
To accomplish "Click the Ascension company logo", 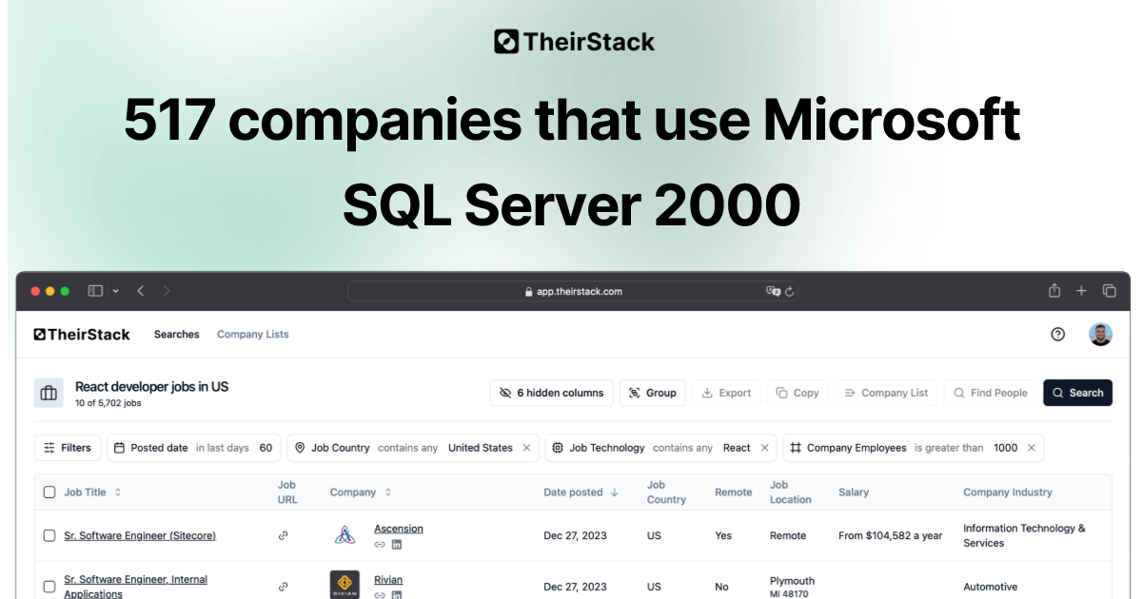I will click(x=345, y=535).
